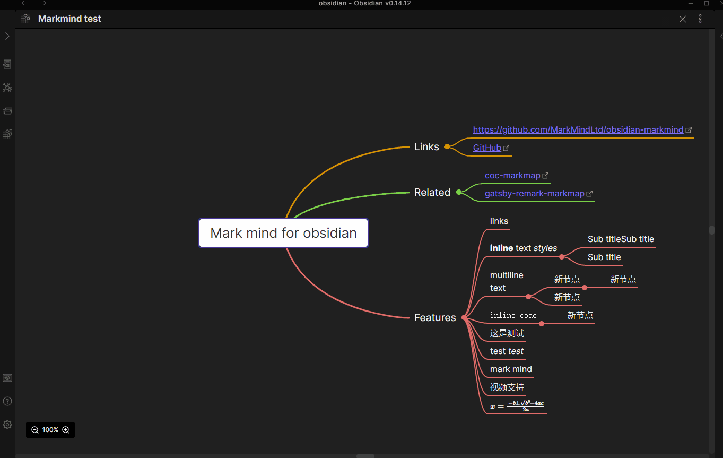
Task: Close the Markmind test pane
Action: click(683, 19)
